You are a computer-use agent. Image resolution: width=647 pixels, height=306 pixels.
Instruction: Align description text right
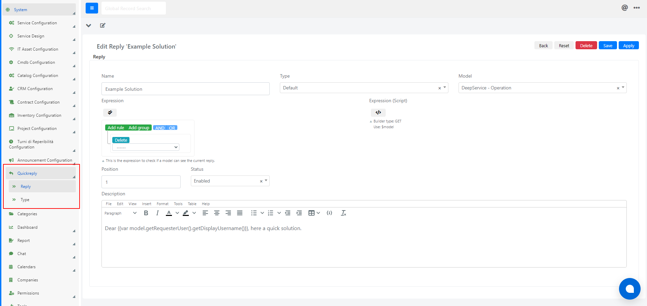point(228,213)
